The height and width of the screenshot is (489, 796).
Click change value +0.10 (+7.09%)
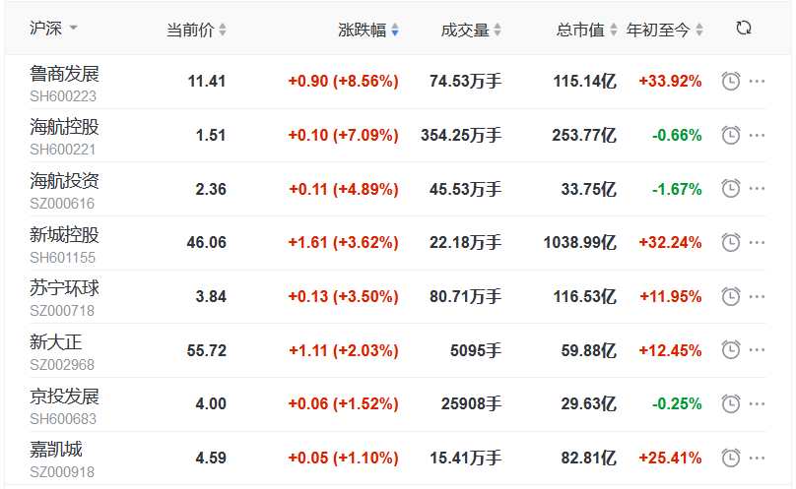point(343,135)
